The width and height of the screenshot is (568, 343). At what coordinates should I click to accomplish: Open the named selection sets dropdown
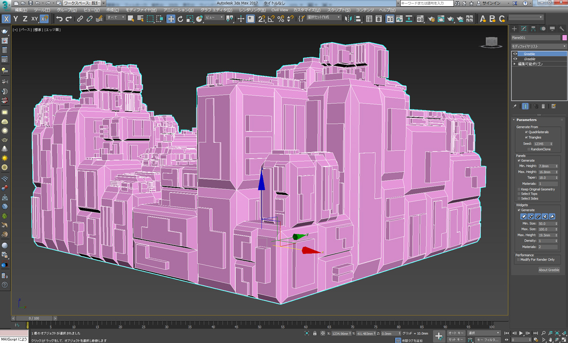point(324,18)
